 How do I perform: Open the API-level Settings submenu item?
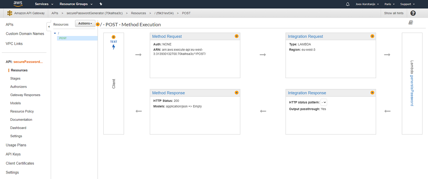tap(16, 136)
